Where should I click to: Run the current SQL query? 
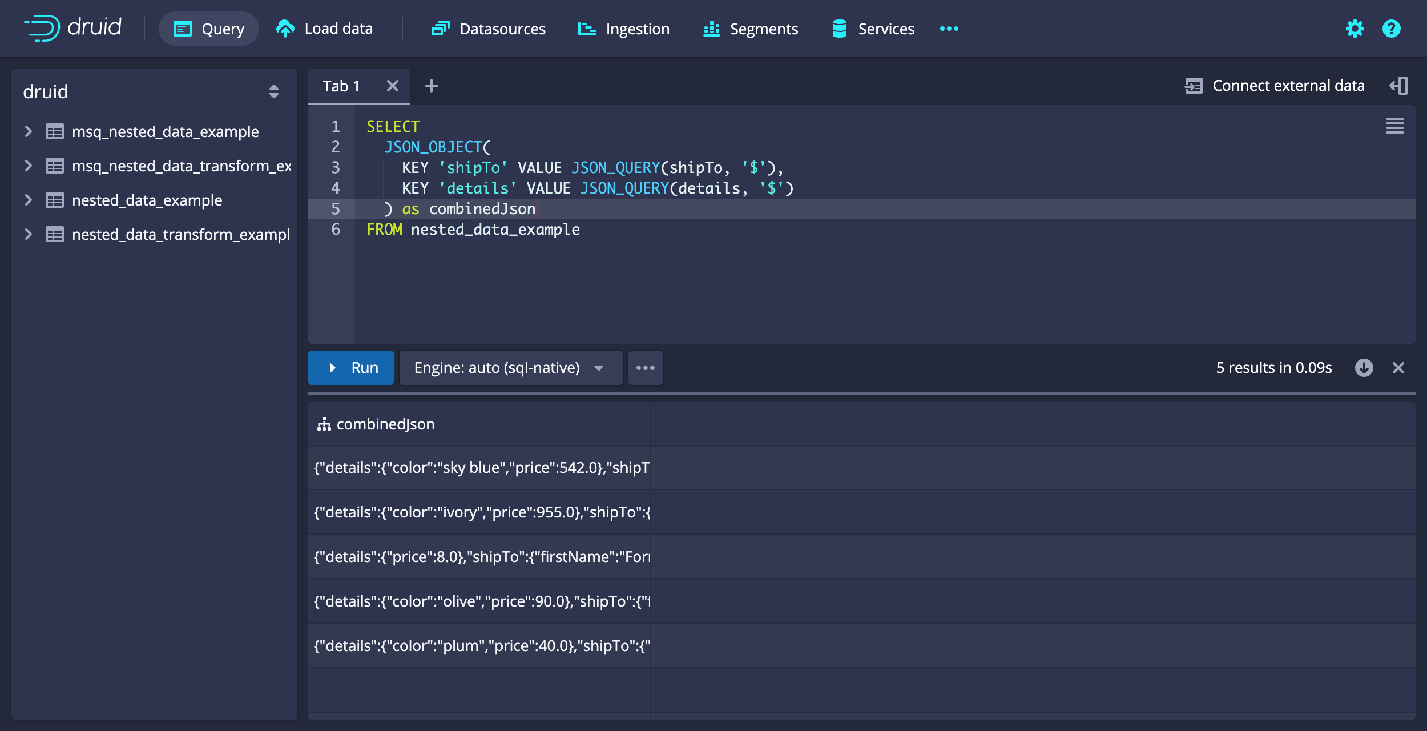(350, 367)
